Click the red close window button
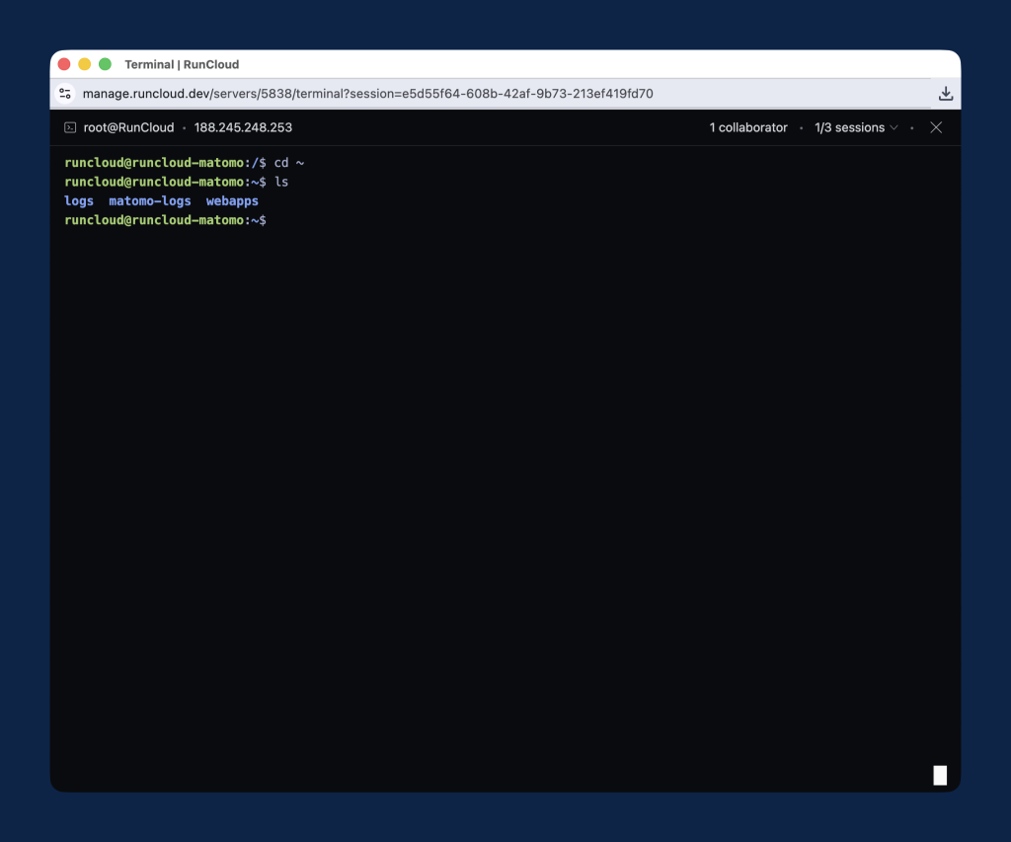Image resolution: width=1011 pixels, height=842 pixels. (x=64, y=64)
